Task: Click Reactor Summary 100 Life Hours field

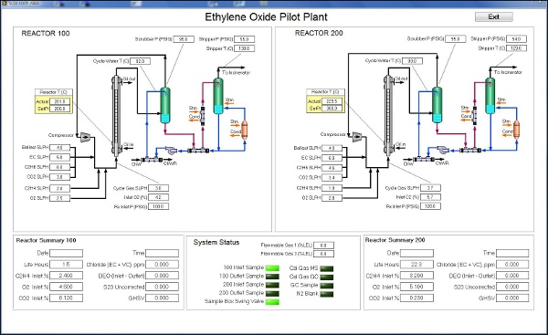Action: tap(66, 265)
